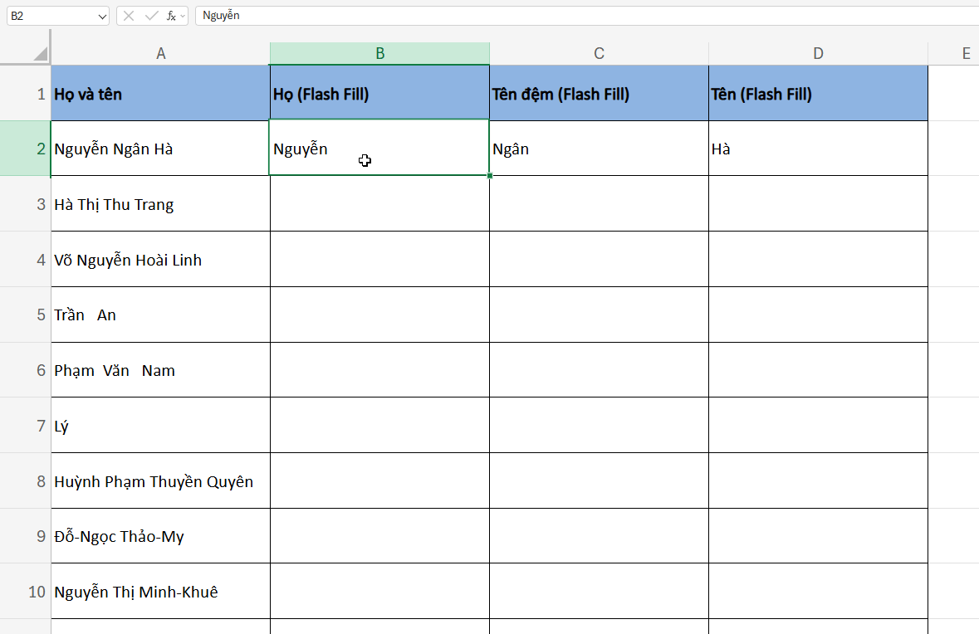The image size is (979, 634).
Task: Click cell containing "Đỗ-Ngọc Thảo-My"
Action: 160,536
